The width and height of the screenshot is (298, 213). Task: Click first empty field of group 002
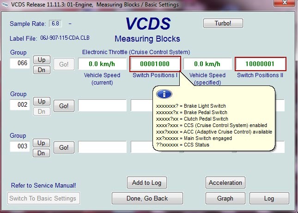pyautogui.click(x=102, y=105)
